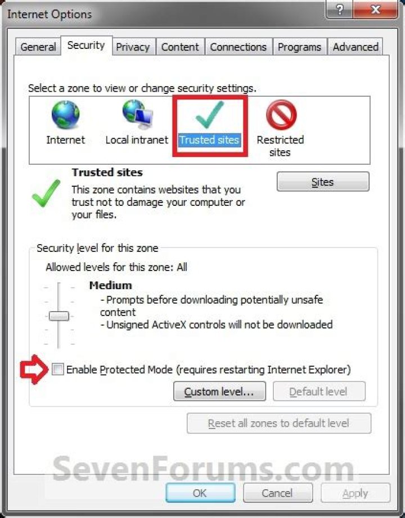Viewport: 405px width, 518px height.
Task: Click the Cancel button
Action: click(x=277, y=493)
